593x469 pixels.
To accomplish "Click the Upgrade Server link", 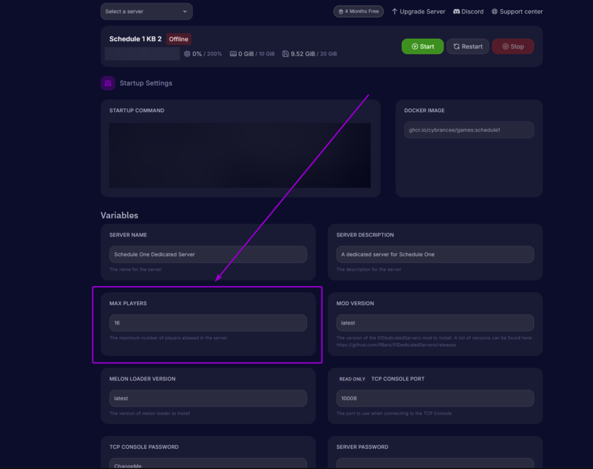I will point(418,12).
